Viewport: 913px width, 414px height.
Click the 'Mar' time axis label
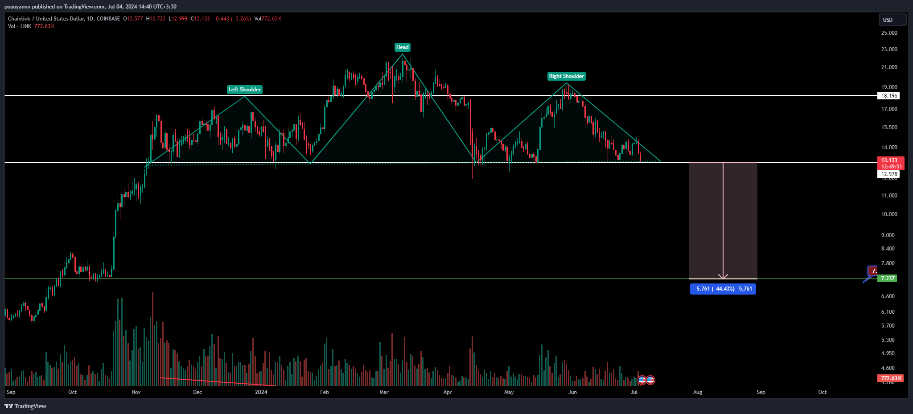click(x=384, y=392)
